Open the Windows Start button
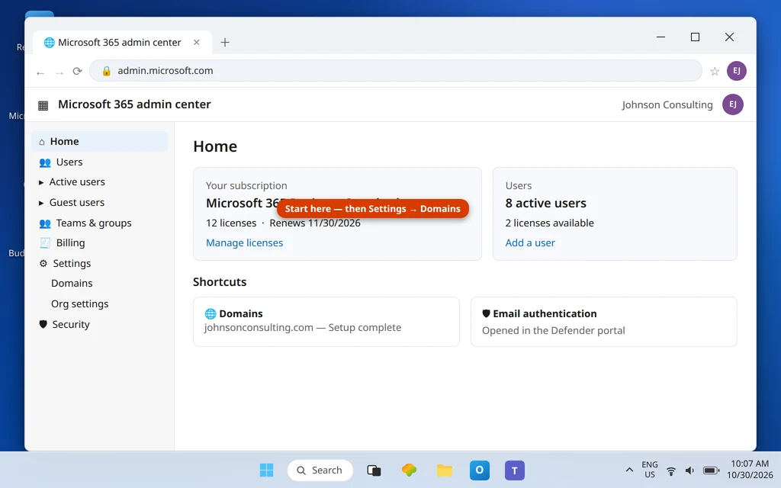The image size is (781, 488). click(x=266, y=470)
